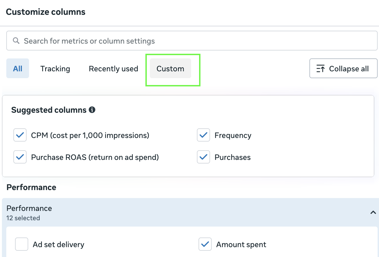This screenshot has height=257, width=379.
Task: Open the Recently used tab
Action: (113, 69)
